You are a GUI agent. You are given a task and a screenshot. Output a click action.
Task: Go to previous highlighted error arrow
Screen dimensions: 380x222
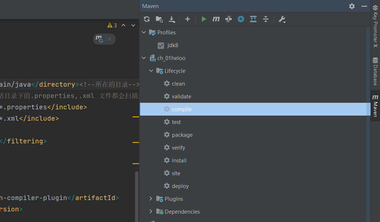click(x=123, y=25)
